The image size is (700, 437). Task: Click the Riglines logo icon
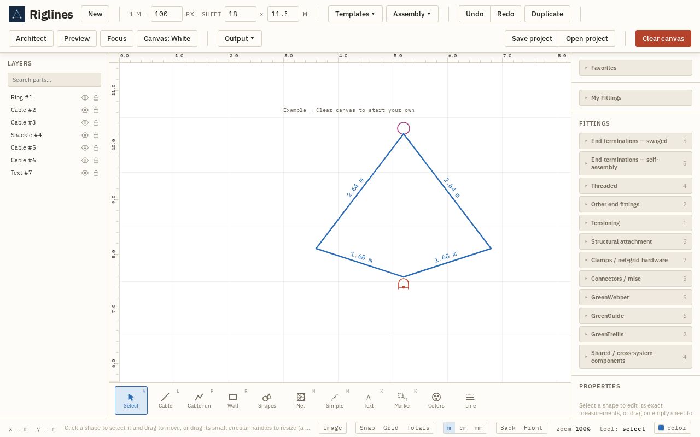17,14
